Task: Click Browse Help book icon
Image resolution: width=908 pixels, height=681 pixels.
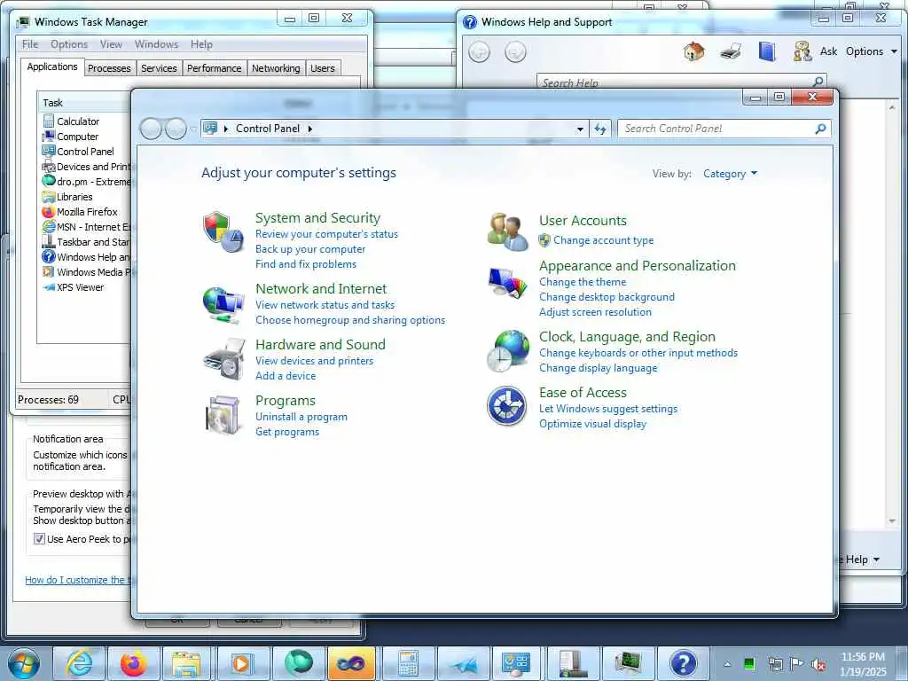Action: point(767,51)
